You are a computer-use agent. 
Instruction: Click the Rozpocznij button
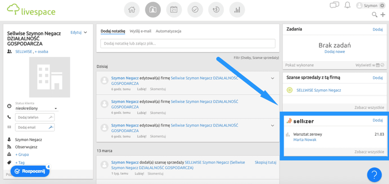pyautogui.click(x=30, y=171)
